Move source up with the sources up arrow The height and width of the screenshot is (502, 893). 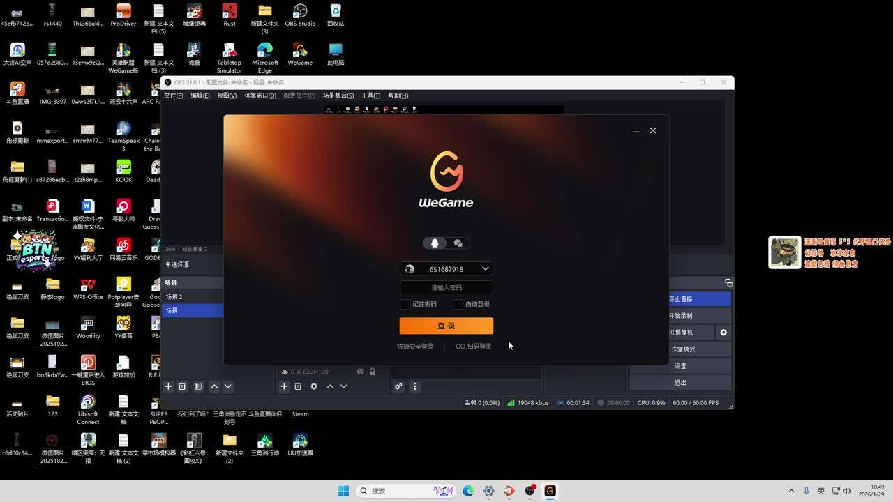coord(330,386)
